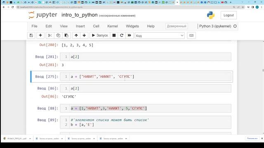
Task: Open the cell type dropdown Код
Action: point(160,36)
